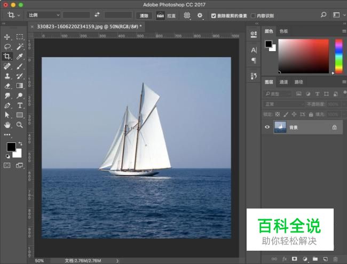Click the swap width and height arrows
347x264 pixels.
pos(97,15)
